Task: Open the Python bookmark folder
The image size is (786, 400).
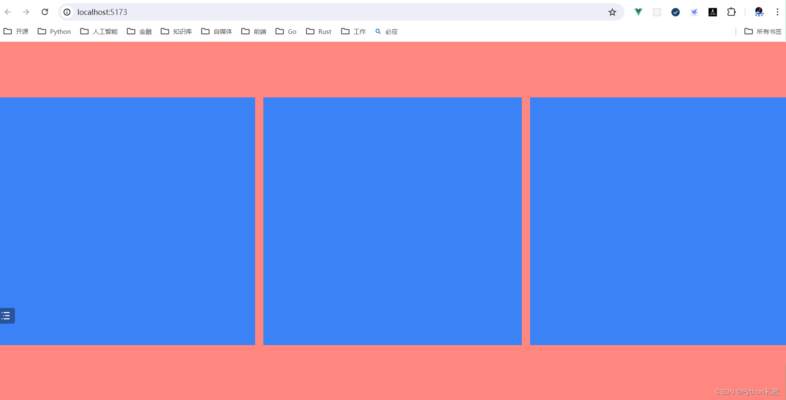Action: [x=54, y=31]
